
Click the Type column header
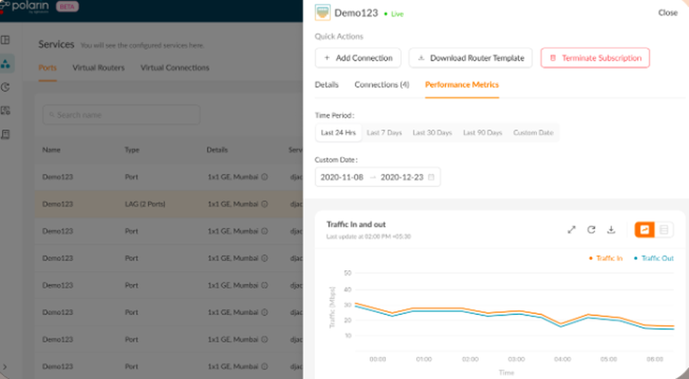tap(132, 150)
